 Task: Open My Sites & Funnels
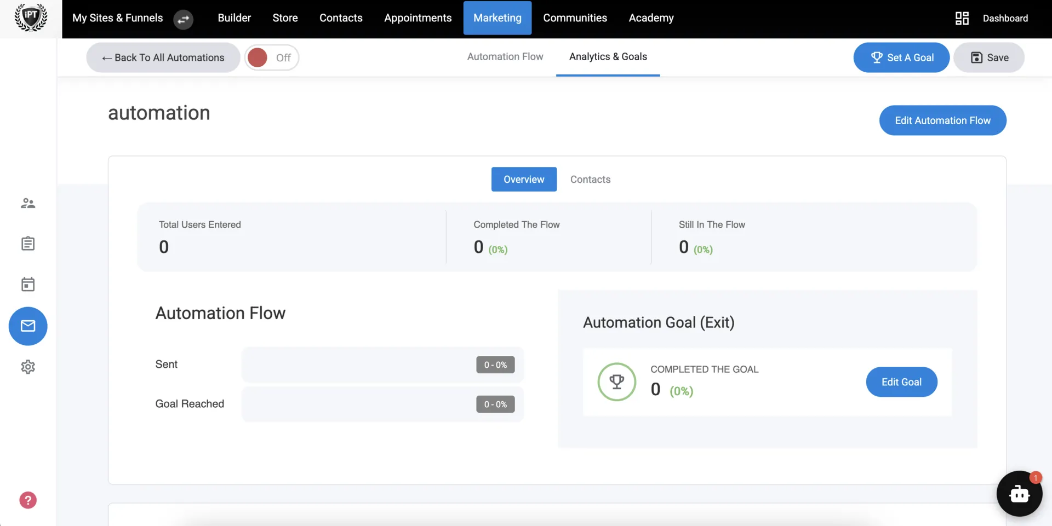[x=118, y=18]
